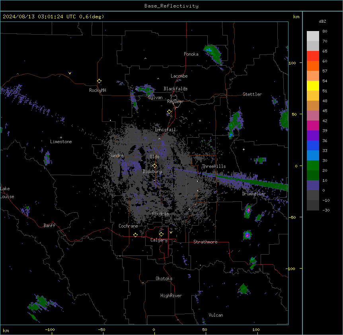
Task: Click the ThreeHills label
Action: click(x=214, y=166)
